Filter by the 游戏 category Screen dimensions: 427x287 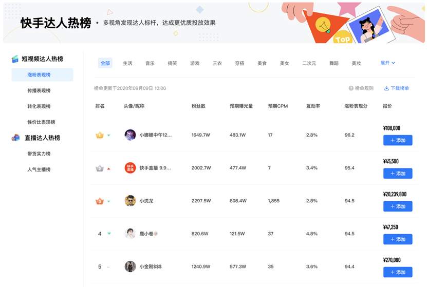point(195,63)
